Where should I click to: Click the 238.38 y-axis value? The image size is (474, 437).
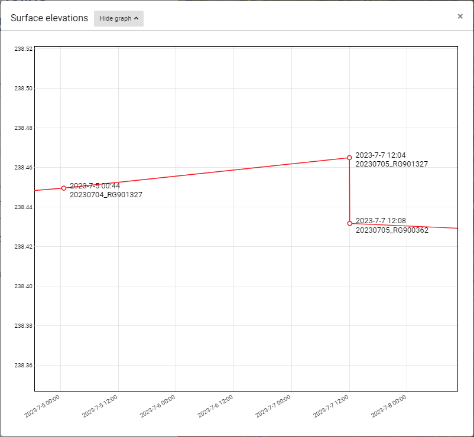click(23, 326)
